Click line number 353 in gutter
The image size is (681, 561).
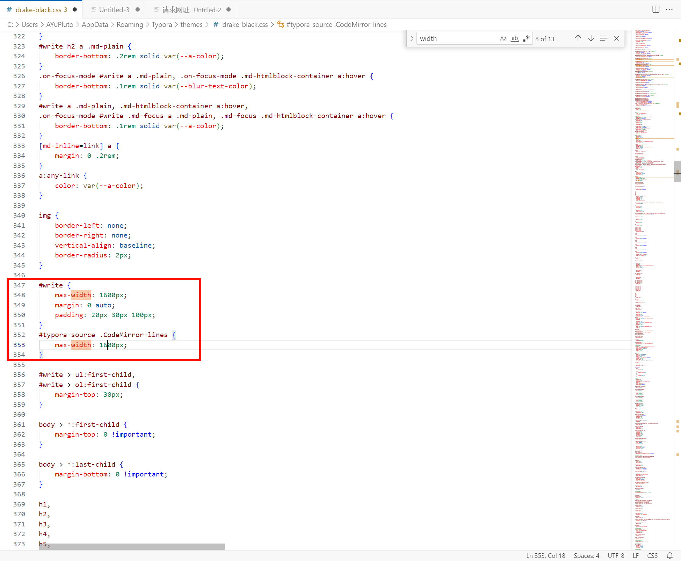tap(19, 345)
